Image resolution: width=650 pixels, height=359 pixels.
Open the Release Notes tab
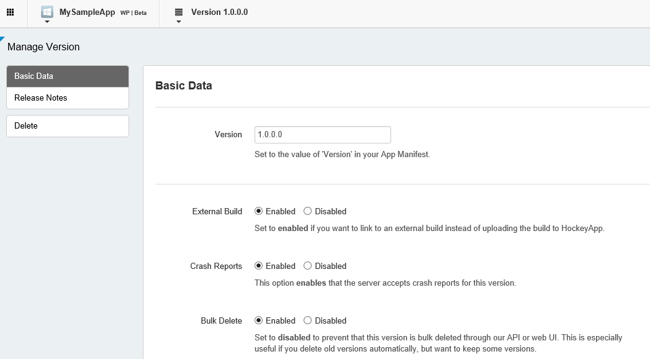[x=68, y=98]
